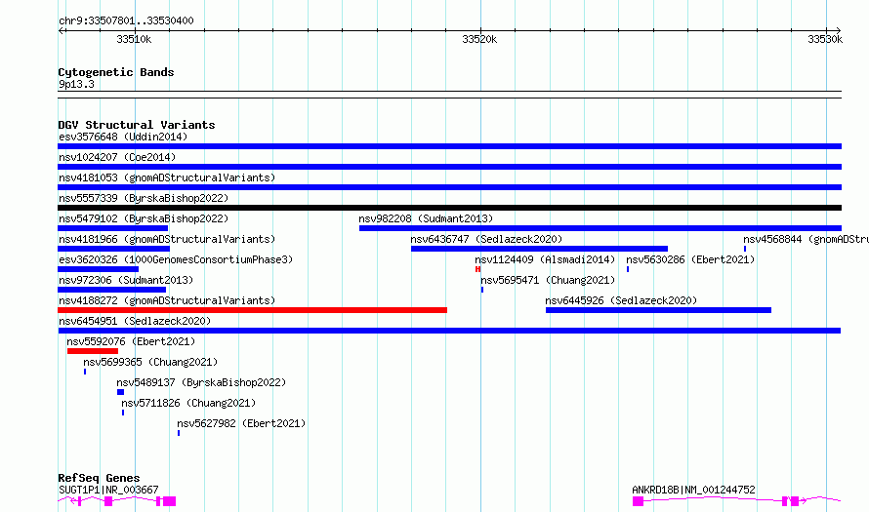Click the blue esv3620326 variant bar
Image resolution: width=869 pixels, height=512 pixels.
(98, 269)
